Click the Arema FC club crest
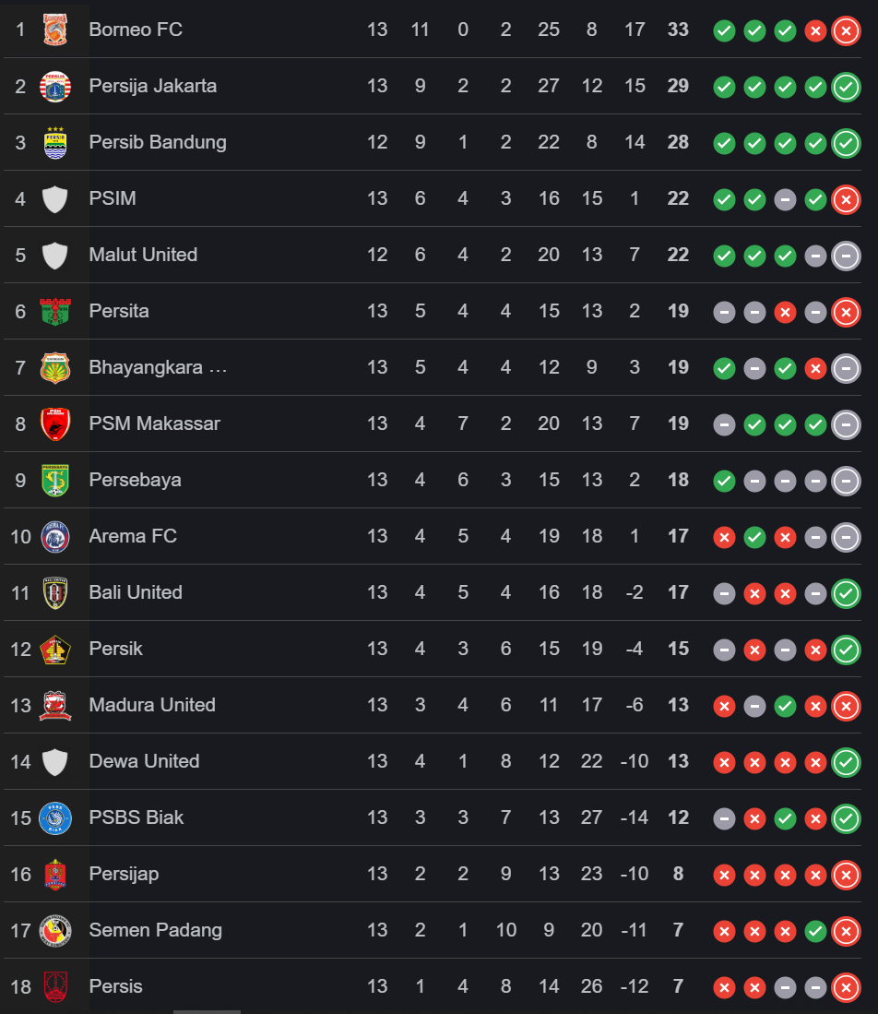This screenshot has height=1014, width=878. pos(55,537)
